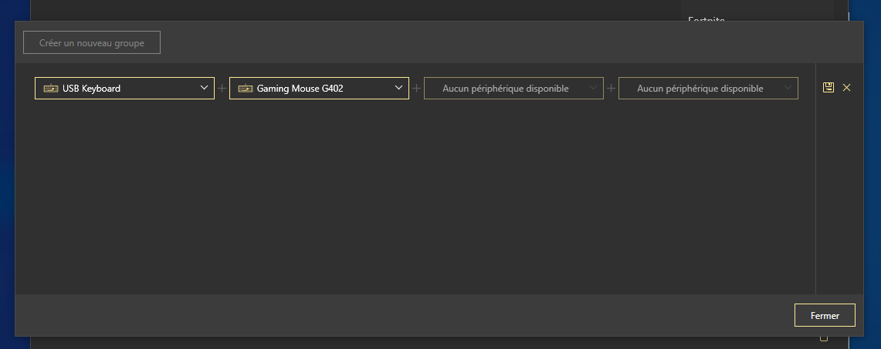Expand the USB Keyboard dropdown arrow
The height and width of the screenshot is (349, 881).
click(205, 89)
